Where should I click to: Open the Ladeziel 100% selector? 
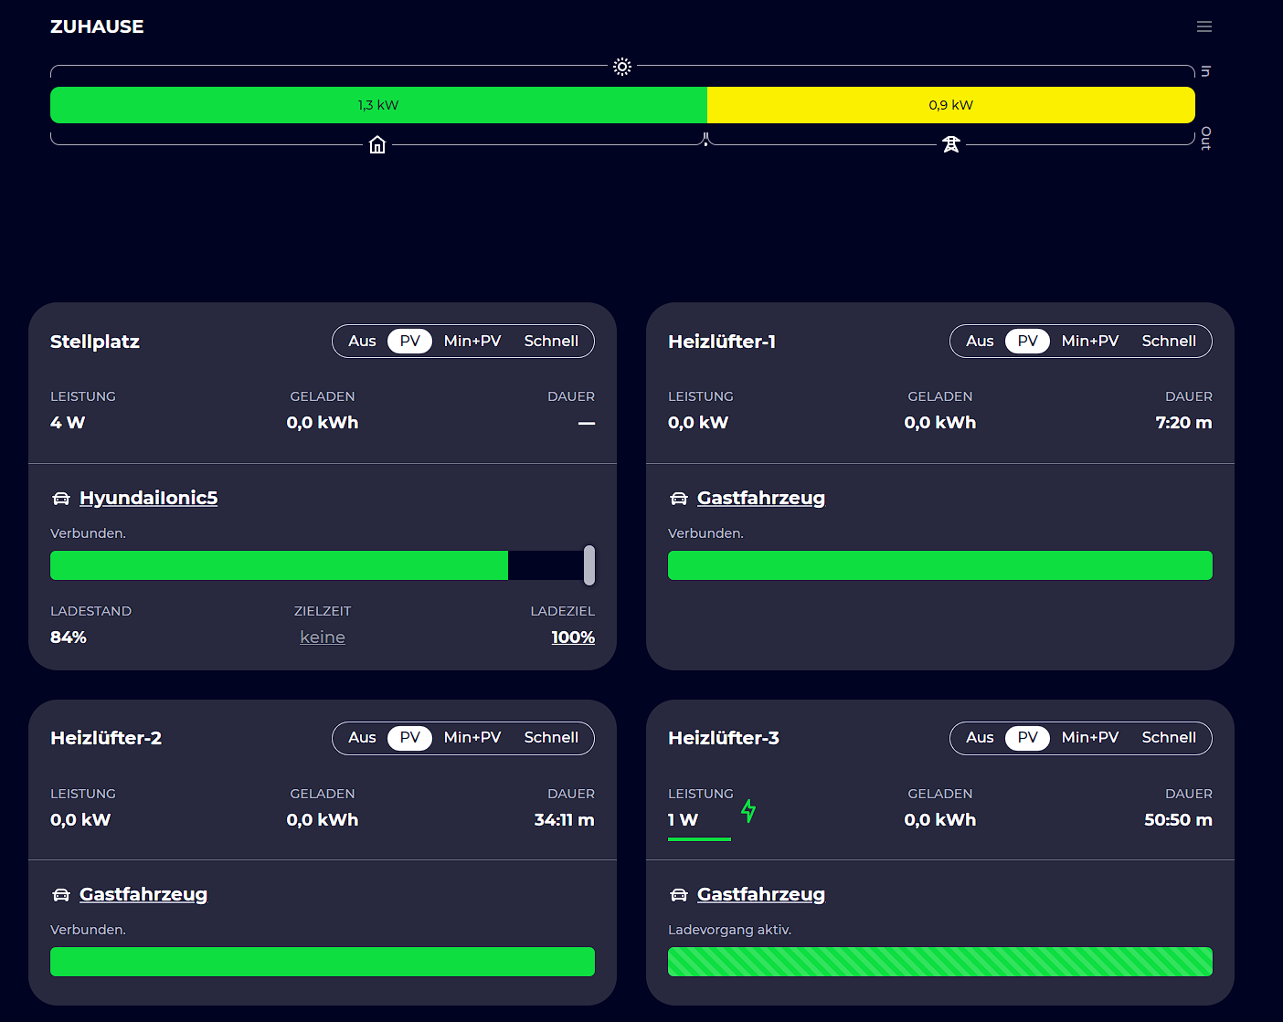tap(573, 637)
